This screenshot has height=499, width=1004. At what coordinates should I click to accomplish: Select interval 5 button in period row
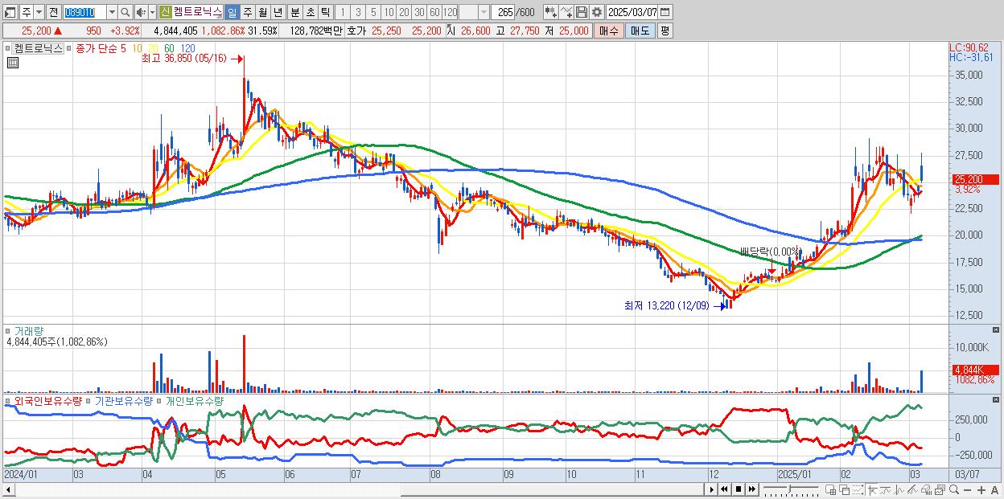click(373, 12)
